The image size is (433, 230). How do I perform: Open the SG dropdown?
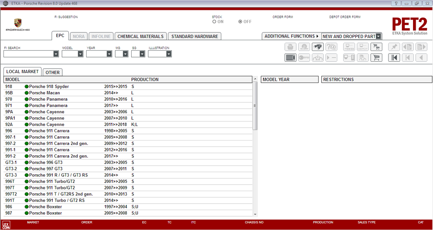[142, 54]
